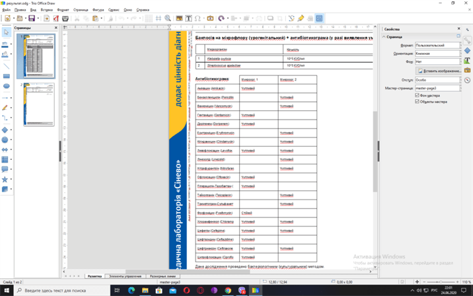The width and height of the screenshot is (473, 296).
Task: Open the Правка menu
Action: coord(20,10)
